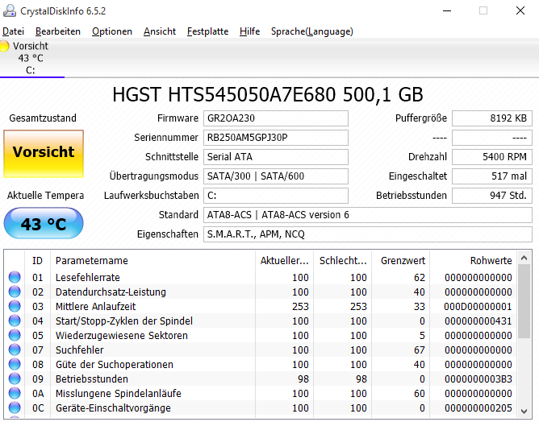
Task: Select the Mittlere Anlaufzeit parameter row
Action: tap(261, 306)
